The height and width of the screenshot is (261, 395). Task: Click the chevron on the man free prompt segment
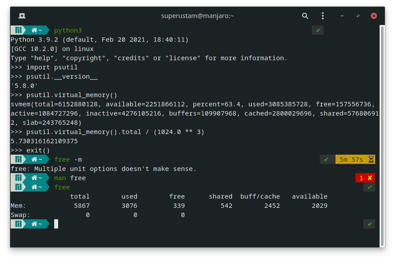pos(48,178)
